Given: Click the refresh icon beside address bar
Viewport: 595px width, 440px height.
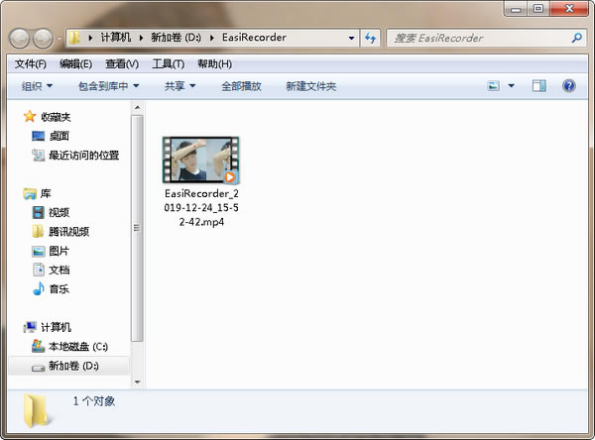Looking at the screenshot, I should 370,38.
